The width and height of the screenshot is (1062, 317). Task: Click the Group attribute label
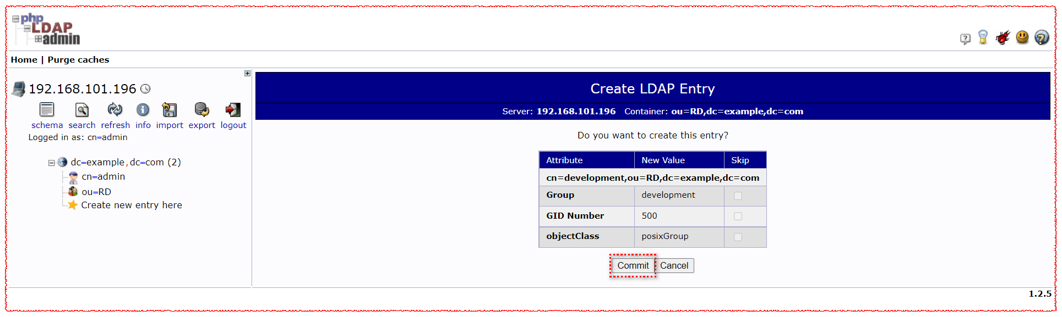coord(560,195)
